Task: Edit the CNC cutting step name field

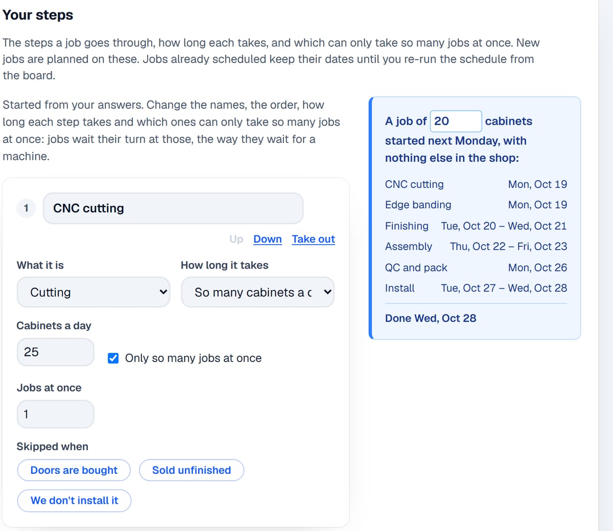Action: point(173,208)
